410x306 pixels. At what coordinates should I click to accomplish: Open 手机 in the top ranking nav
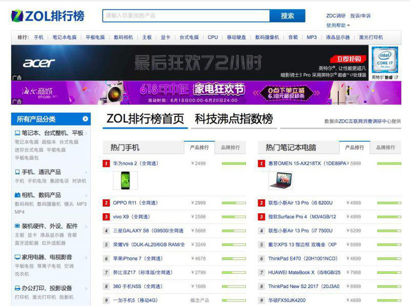[38, 37]
